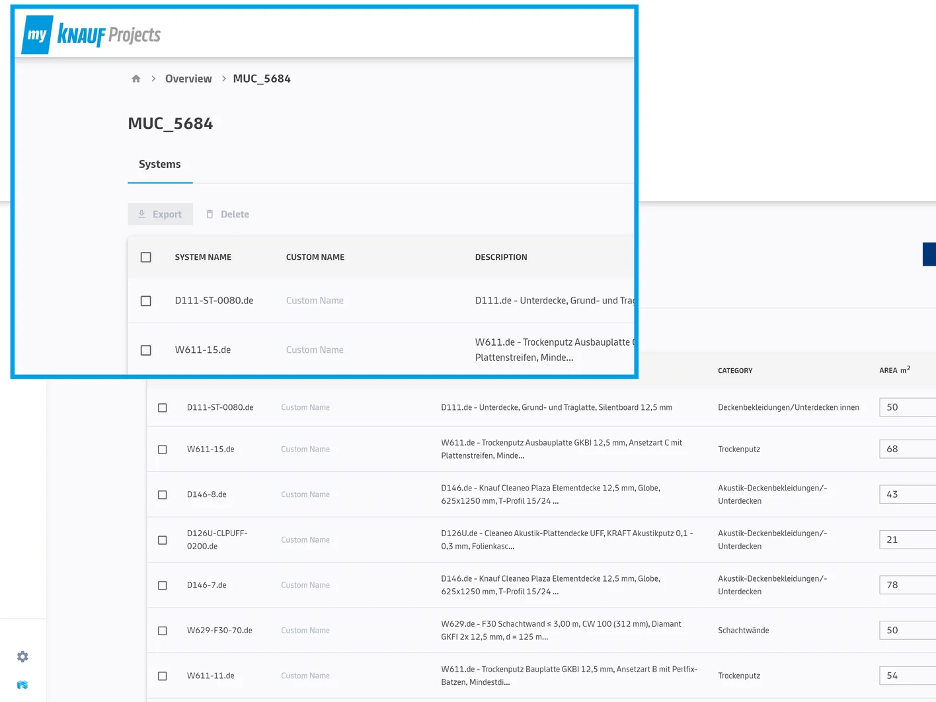
Task: Click the download icon on Export button
Action: (x=141, y=214)
